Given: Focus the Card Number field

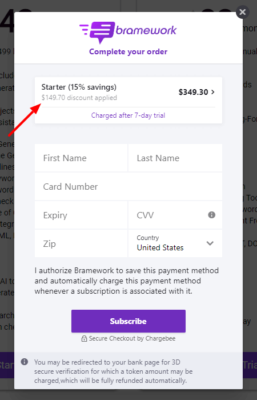Looking at the screenshot, I should [128, 186].
